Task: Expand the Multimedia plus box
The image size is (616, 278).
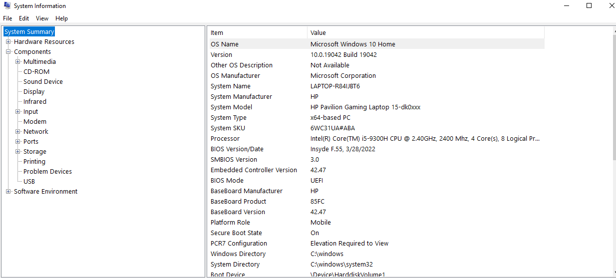Action: (x=17, y=62)
